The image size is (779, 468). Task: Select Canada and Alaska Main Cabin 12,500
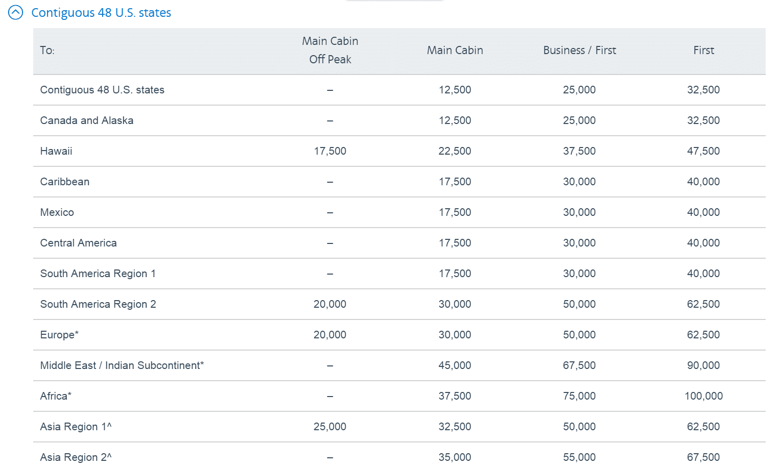[x=455, y=120]
